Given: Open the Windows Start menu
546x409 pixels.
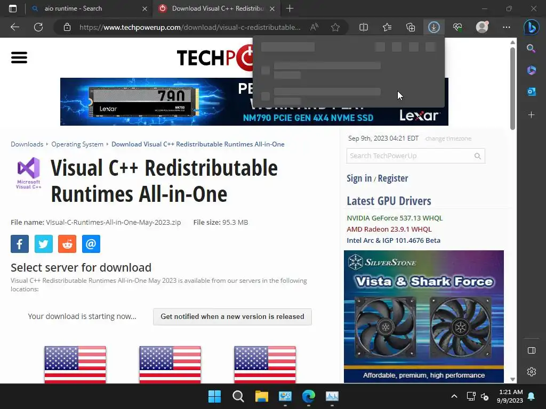Looking at the screenshot, I should click(x=214, y=396).
